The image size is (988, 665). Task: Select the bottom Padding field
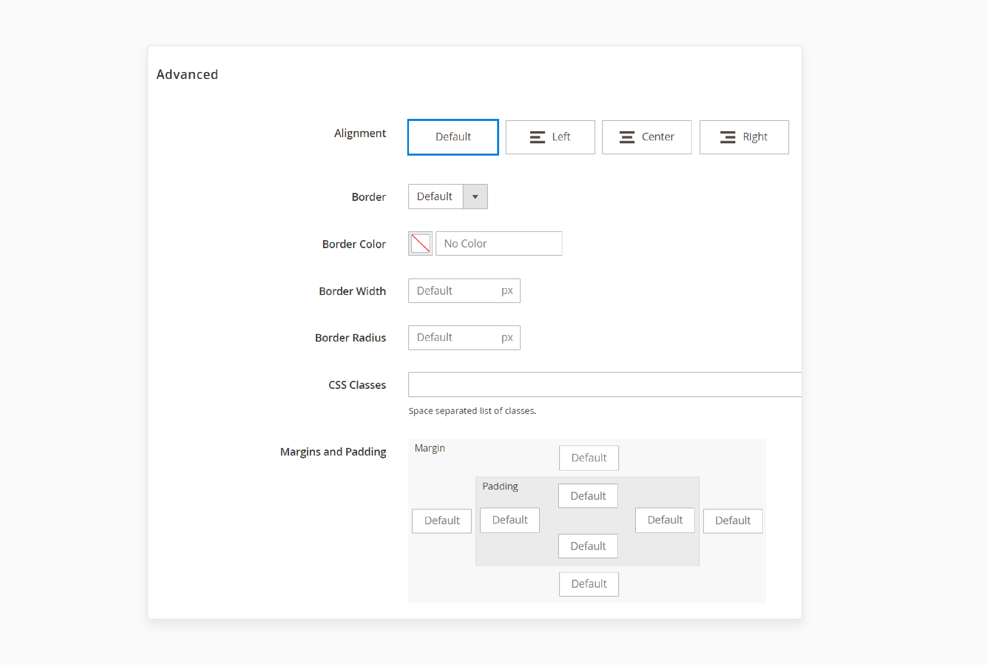588,546
